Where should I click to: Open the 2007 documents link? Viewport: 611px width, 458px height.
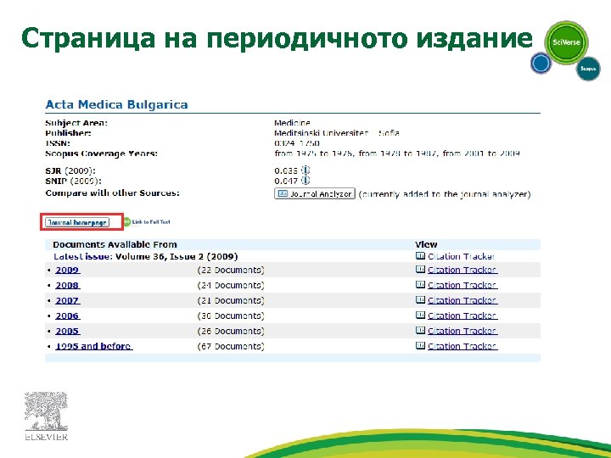[x=67, y=300]
